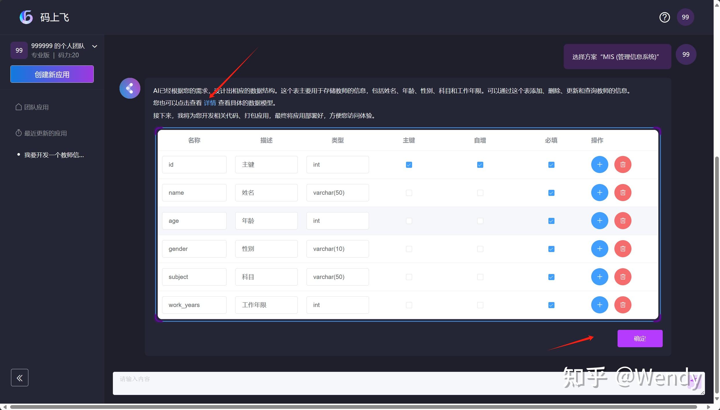Collapse the sidebar with the double-chevron button
This screenshot has height=410, width=720.
19,378
